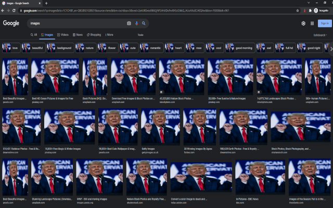Screen dimensions: 333x208
Task: Open '14,479,764 Landscapes Stock Photos' result link
Action: (x=277, y=98)
